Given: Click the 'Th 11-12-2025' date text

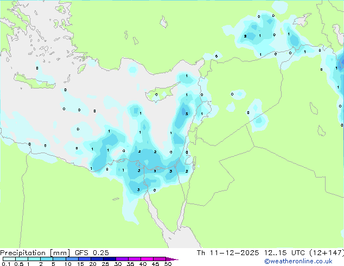Looking at the screenshot, I should point(228,253).
